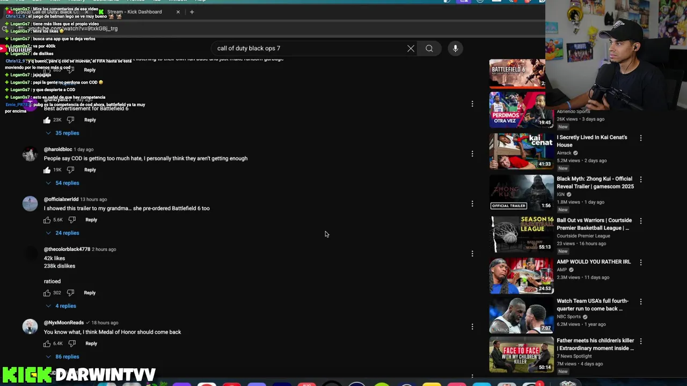Image resolution: width=687 pixels, height=386 pixels.
Task: Open options menu for @thecolorblack4778 comment
Action: pos(472,254)
